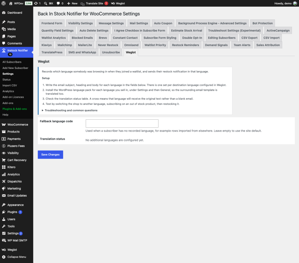Viewport: 299px width, 263px height.
Task: Click the Translate Site icon
Action: [x=82, y=4]
